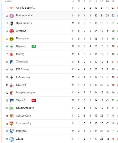Viewport: 118px width, 143px height.
Task: Click the Union Berlin club crest
Action: 12,8
